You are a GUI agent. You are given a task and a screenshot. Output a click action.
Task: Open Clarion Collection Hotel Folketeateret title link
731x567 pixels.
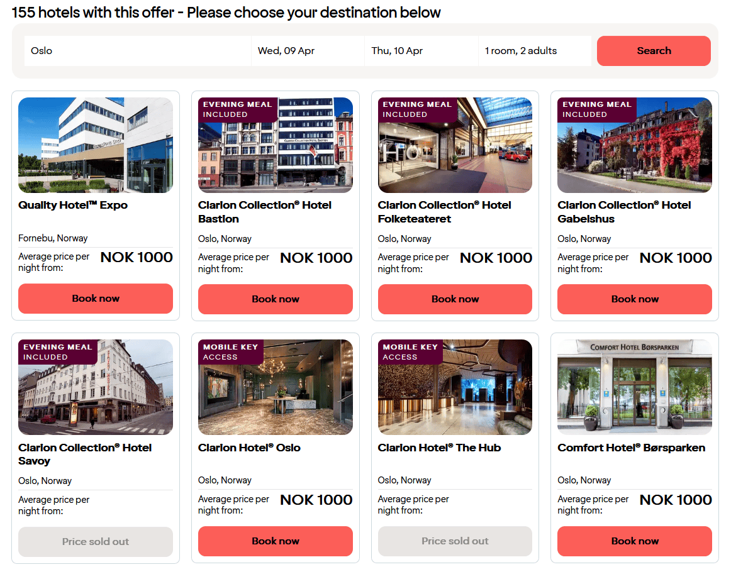click(x=444, y=212)
